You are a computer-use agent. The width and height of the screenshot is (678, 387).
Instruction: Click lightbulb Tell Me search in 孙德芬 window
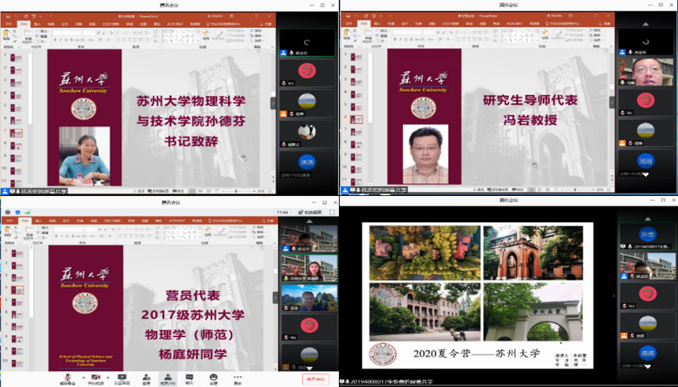click(225, 24)
